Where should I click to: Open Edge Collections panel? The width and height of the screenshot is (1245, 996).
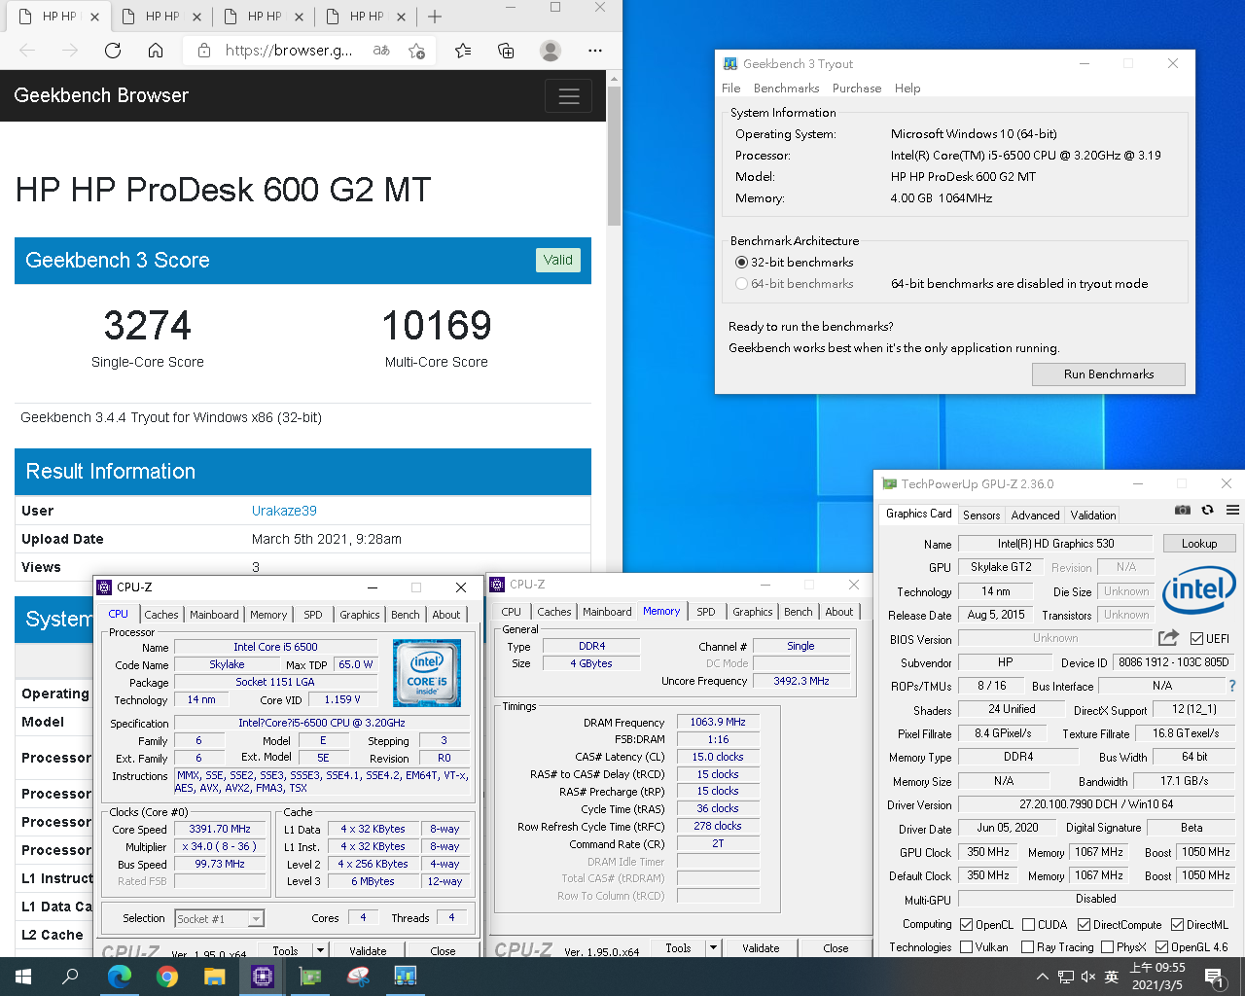[x=506, y=51]
